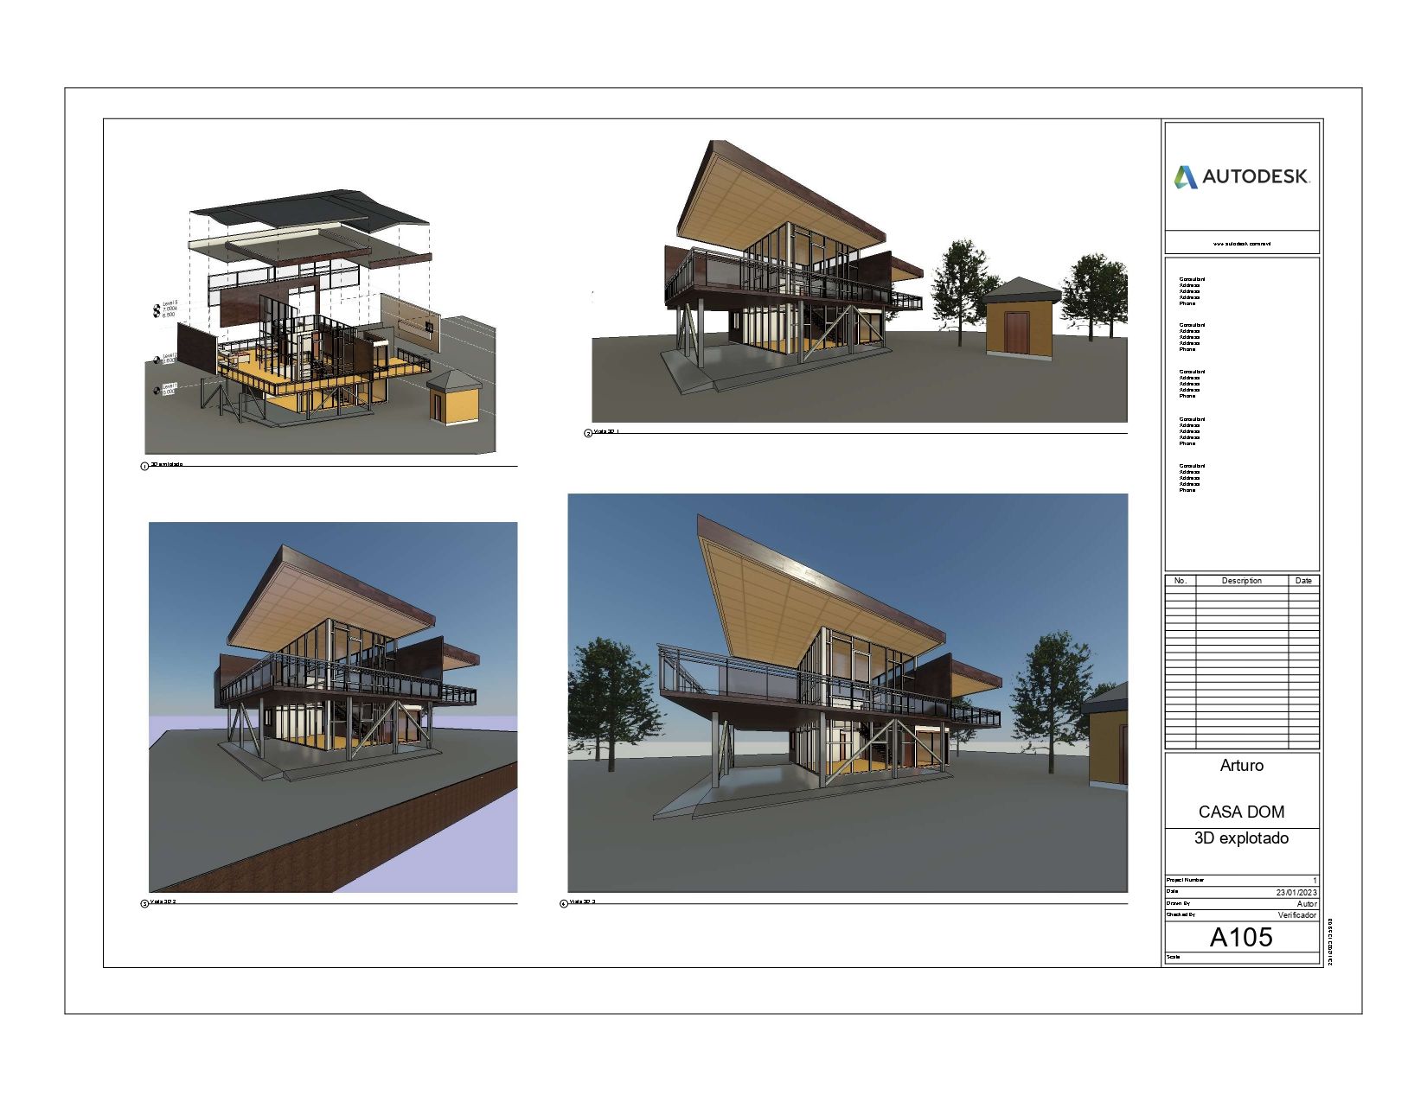Click the Drawn By value Autor
This screenshot has height=1102, width=1427.
[x=1307, y=904]
